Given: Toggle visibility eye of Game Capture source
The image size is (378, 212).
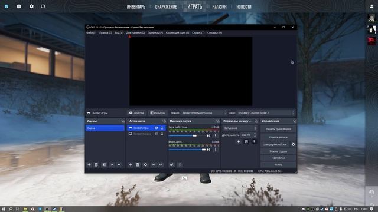Looking at the screenshot, I should [x=156, y=128].
